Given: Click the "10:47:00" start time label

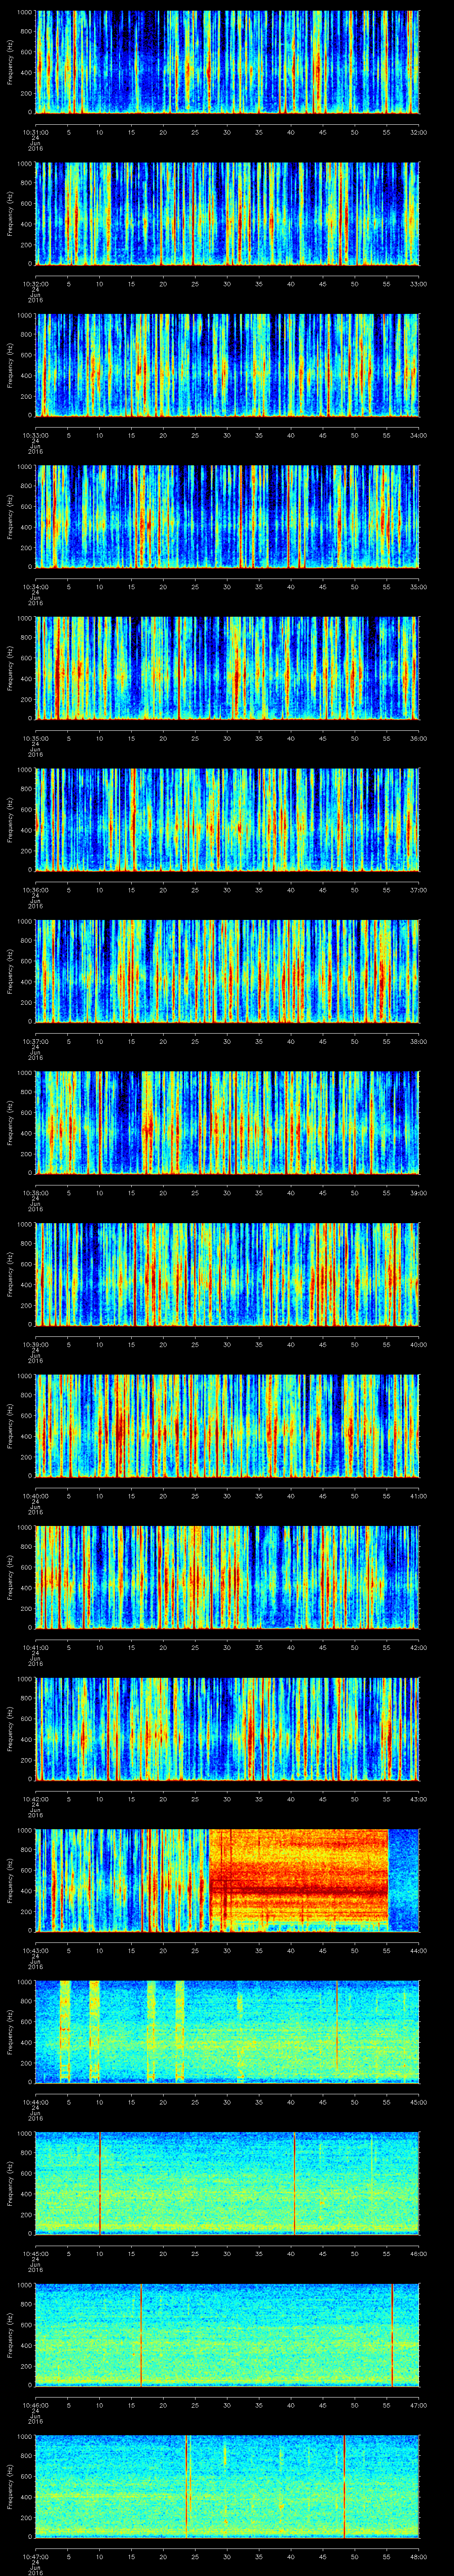Looking at the screenshot, I should (35, 2556).
